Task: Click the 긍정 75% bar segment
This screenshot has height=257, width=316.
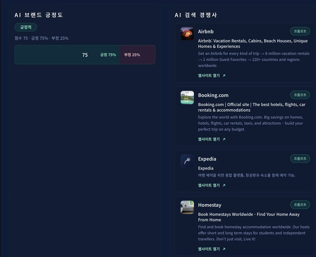Action: click(67, 55)
